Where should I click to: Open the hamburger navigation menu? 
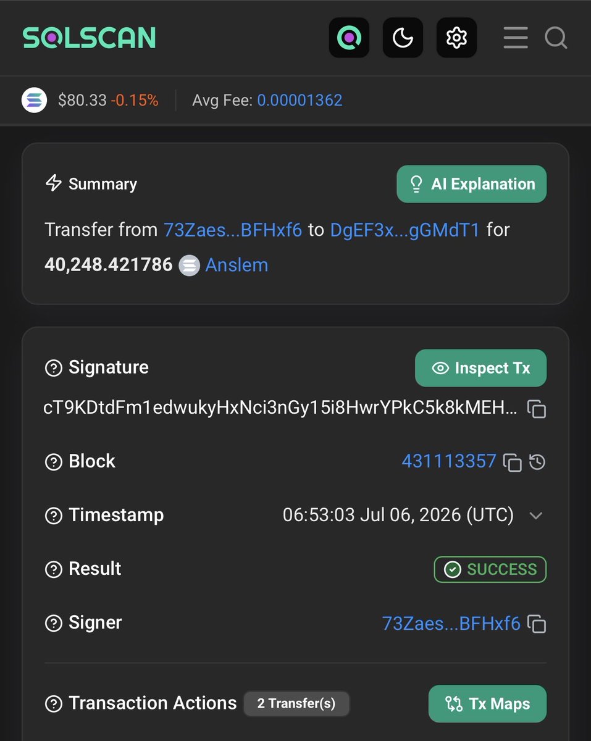click(515, 38)
